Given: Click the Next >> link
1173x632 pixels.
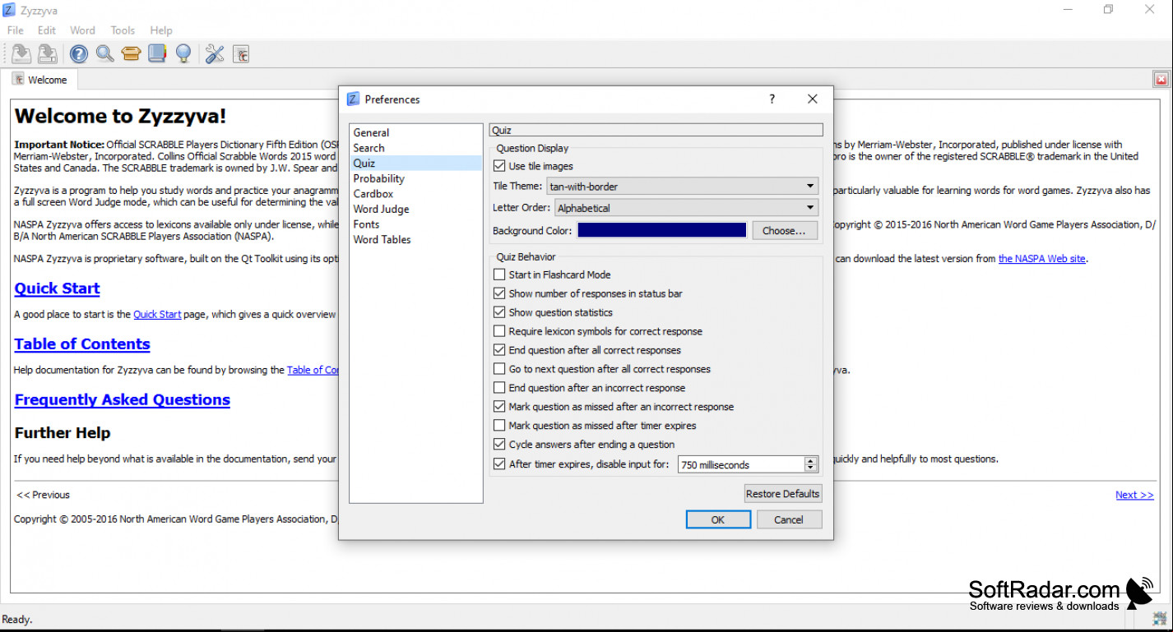Looking at the screenshot, I should pos(1134,495).
